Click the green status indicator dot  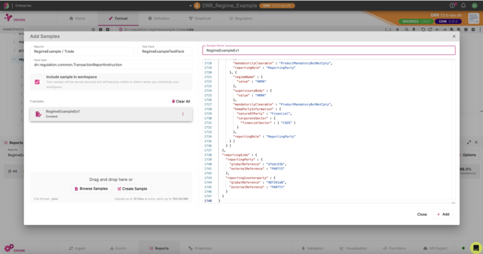coord(464,248)
